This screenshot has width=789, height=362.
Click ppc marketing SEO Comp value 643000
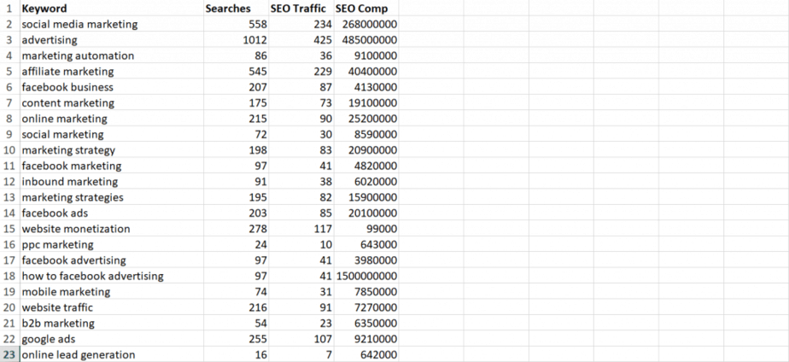[376, 244]
